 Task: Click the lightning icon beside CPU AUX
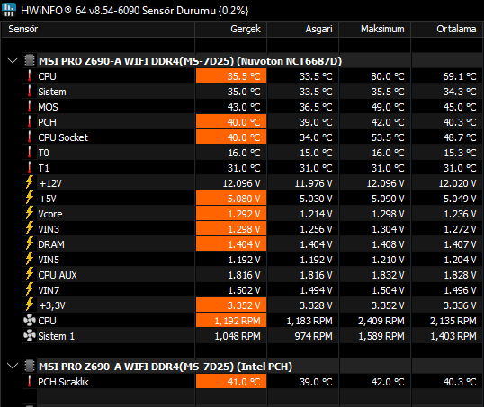pos(30,274)
